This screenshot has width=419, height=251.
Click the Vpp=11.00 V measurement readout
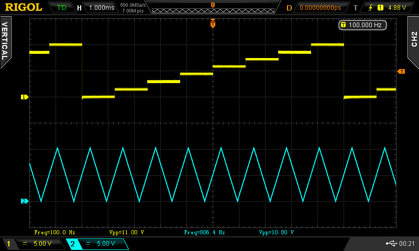click(127, 232)
